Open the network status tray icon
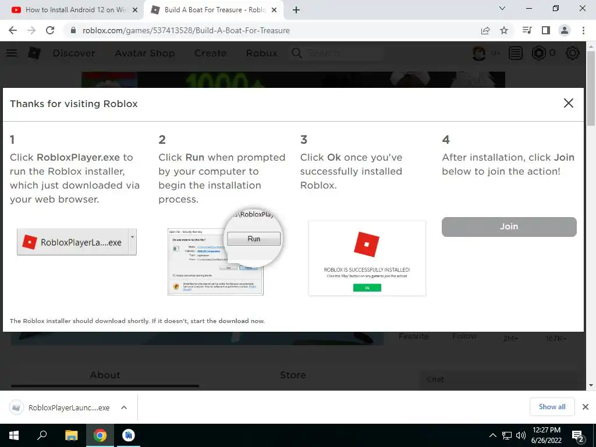This screenshot has width=596, height=447. (x=507, y=435)
